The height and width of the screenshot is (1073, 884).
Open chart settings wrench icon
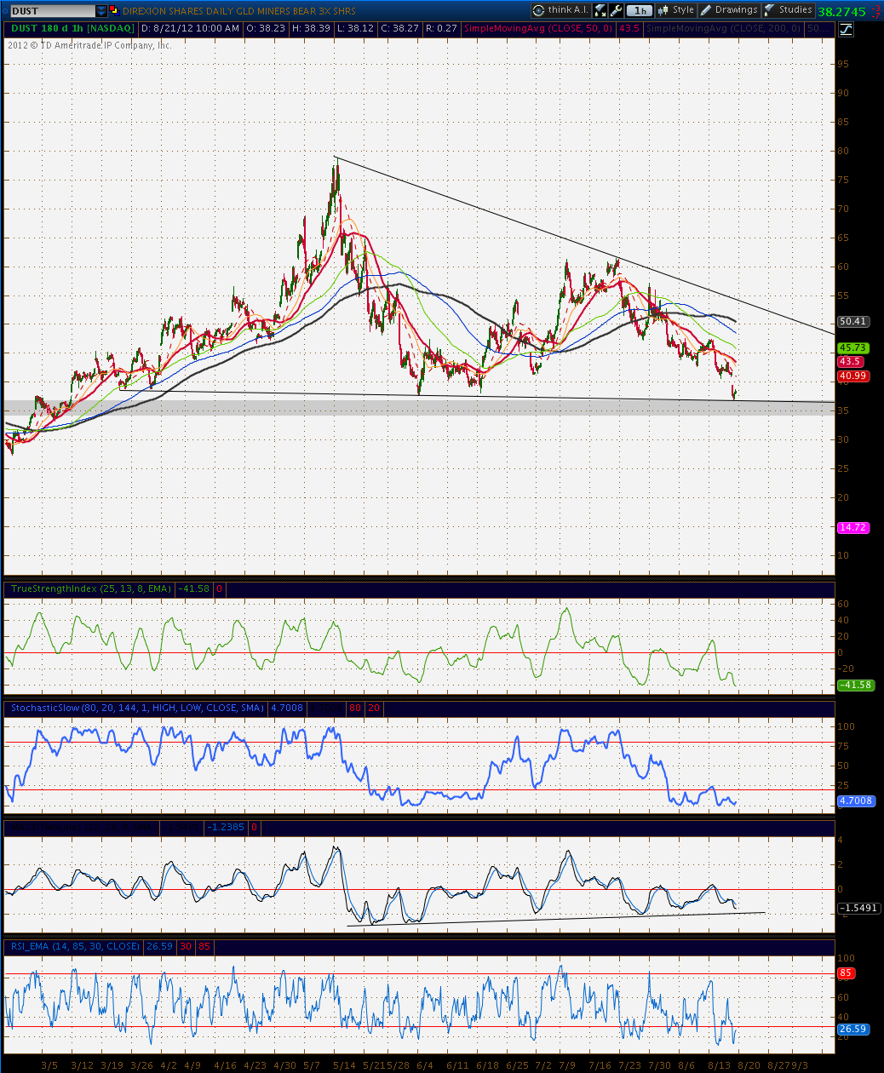point(617,10)
